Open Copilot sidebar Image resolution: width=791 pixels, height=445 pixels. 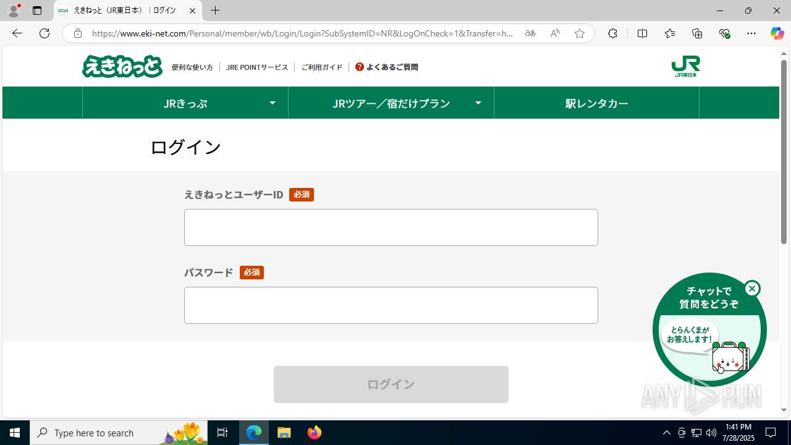coord(777,33)
